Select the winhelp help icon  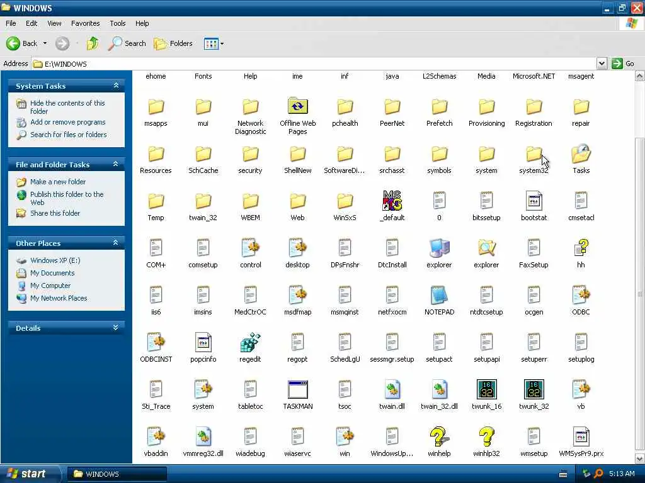pos(439,436)
